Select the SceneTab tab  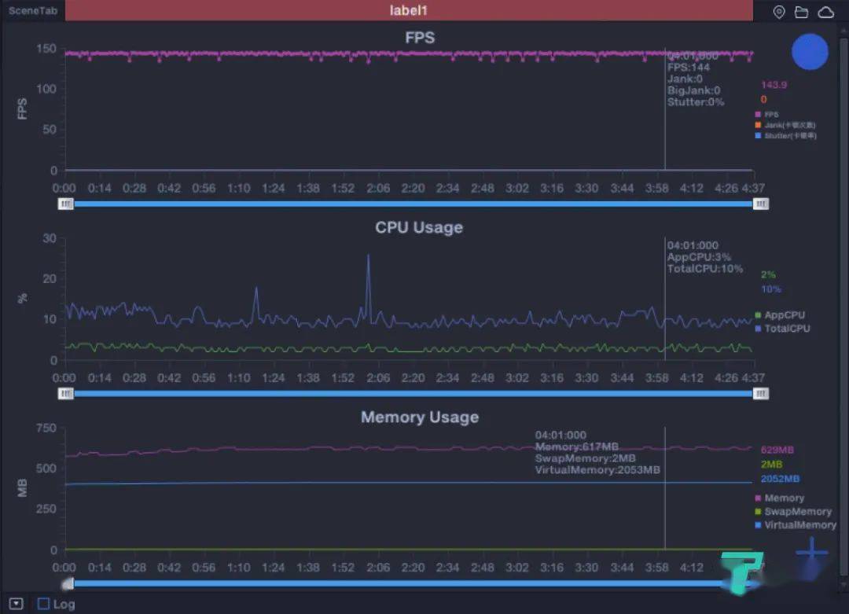tap(32, 10)
